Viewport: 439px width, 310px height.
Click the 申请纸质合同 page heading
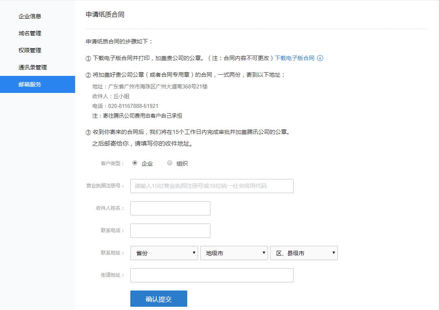point(105,15)
